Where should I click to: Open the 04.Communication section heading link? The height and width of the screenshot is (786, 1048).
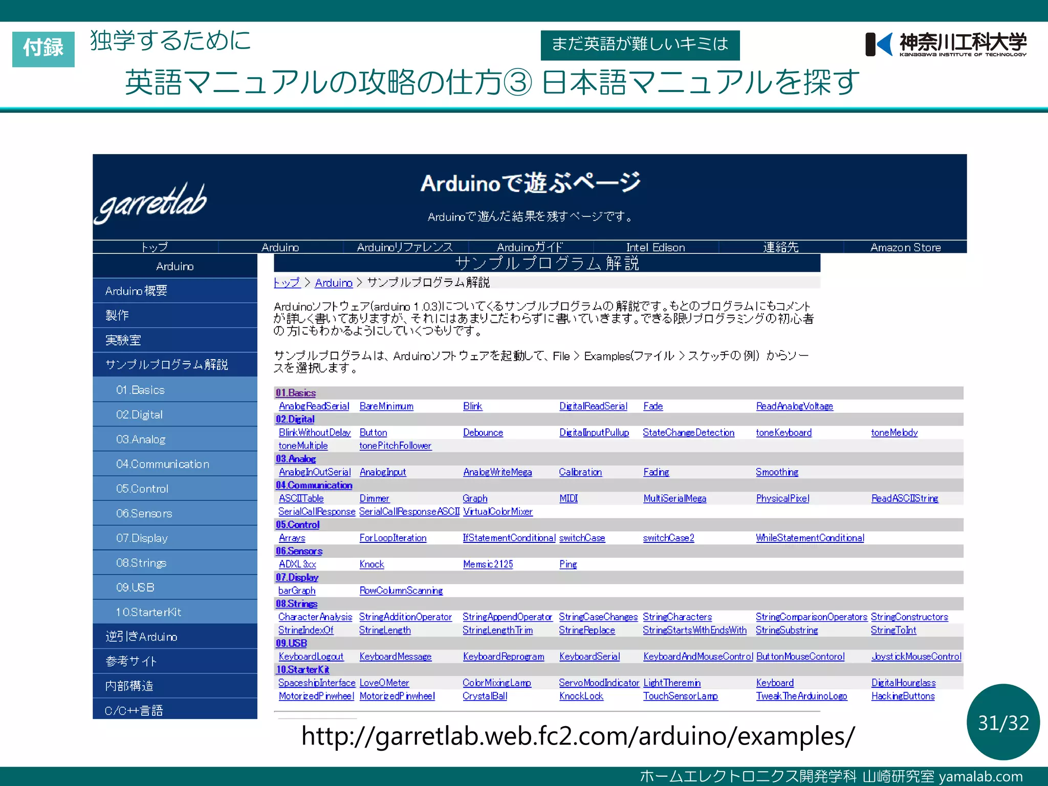[314, 485]
